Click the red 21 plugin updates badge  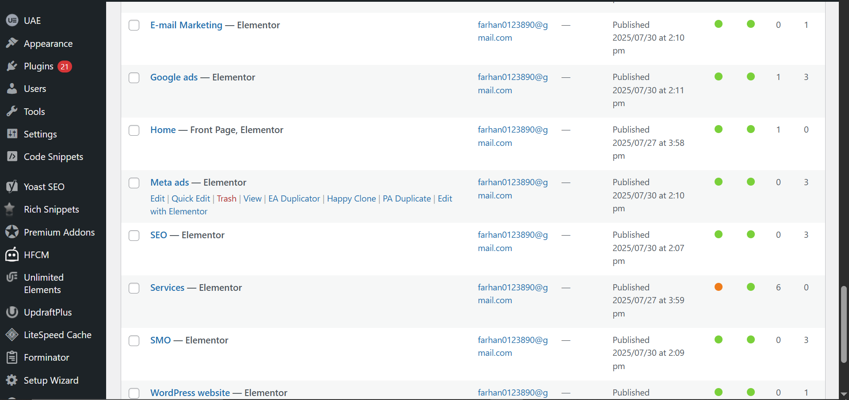(x=65, y=66)
